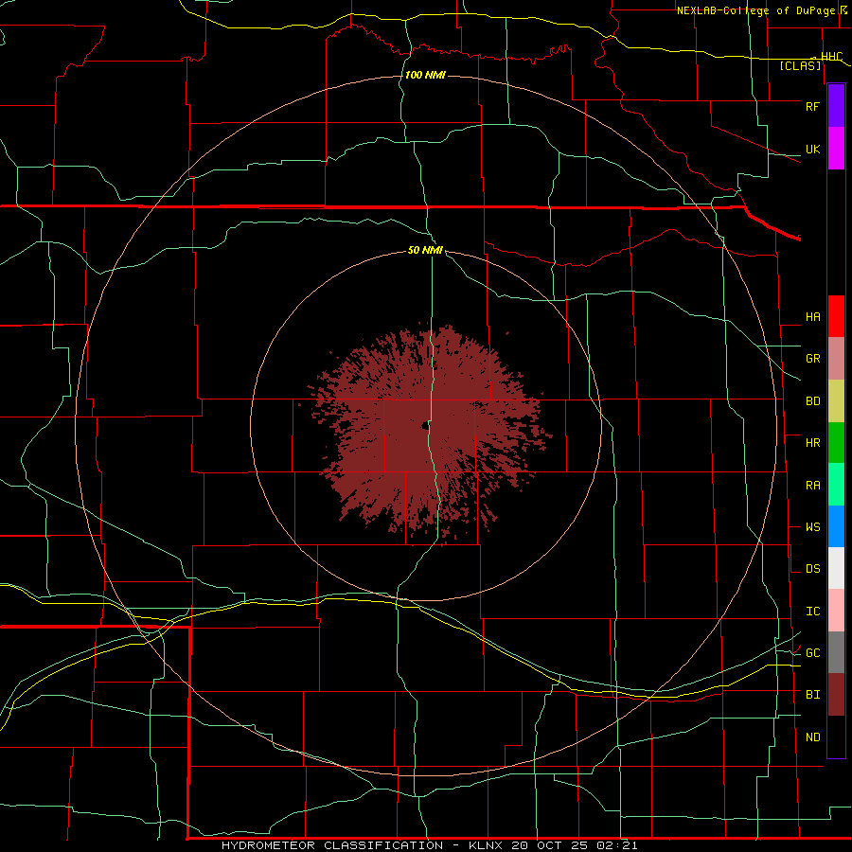Click the HYDROMETEOR CLASSIFICATION title text
The width and height of the screenshot is (852, 852).
(332, 845)
